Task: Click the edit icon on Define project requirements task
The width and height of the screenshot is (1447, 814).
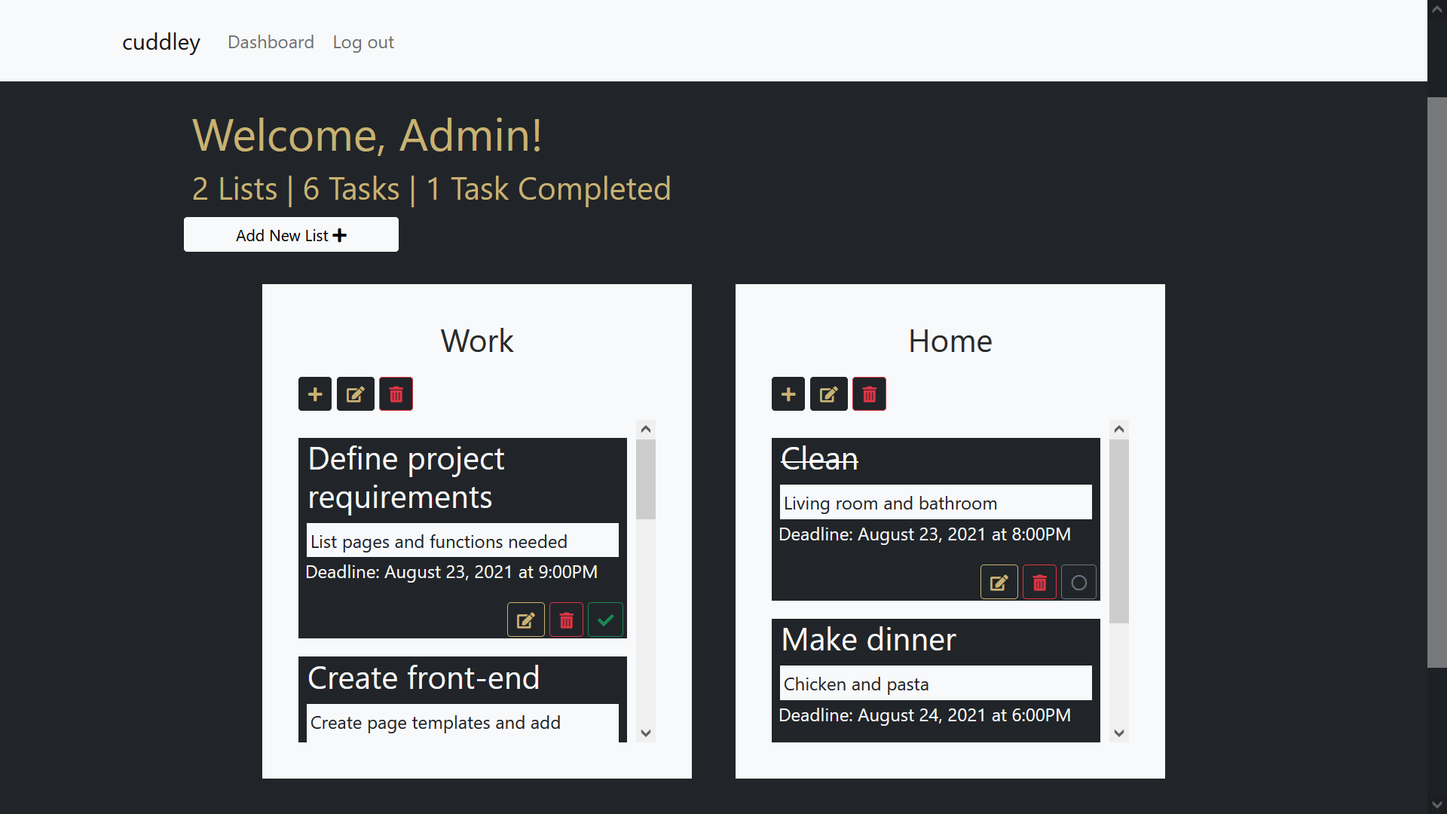Action: tap(526, 620)
